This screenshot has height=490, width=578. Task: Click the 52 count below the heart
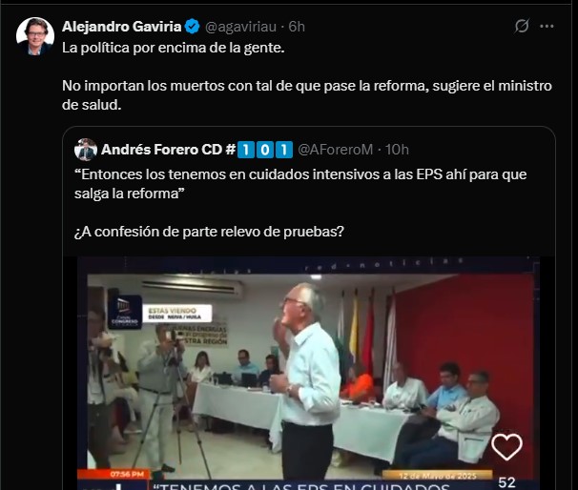coord(506,482)
